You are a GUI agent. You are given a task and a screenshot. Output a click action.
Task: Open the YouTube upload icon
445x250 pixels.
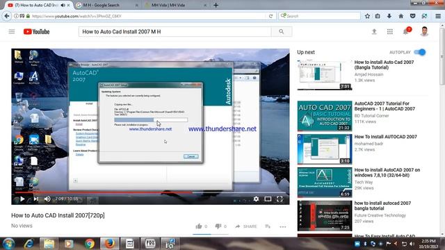tap(374, 31)
